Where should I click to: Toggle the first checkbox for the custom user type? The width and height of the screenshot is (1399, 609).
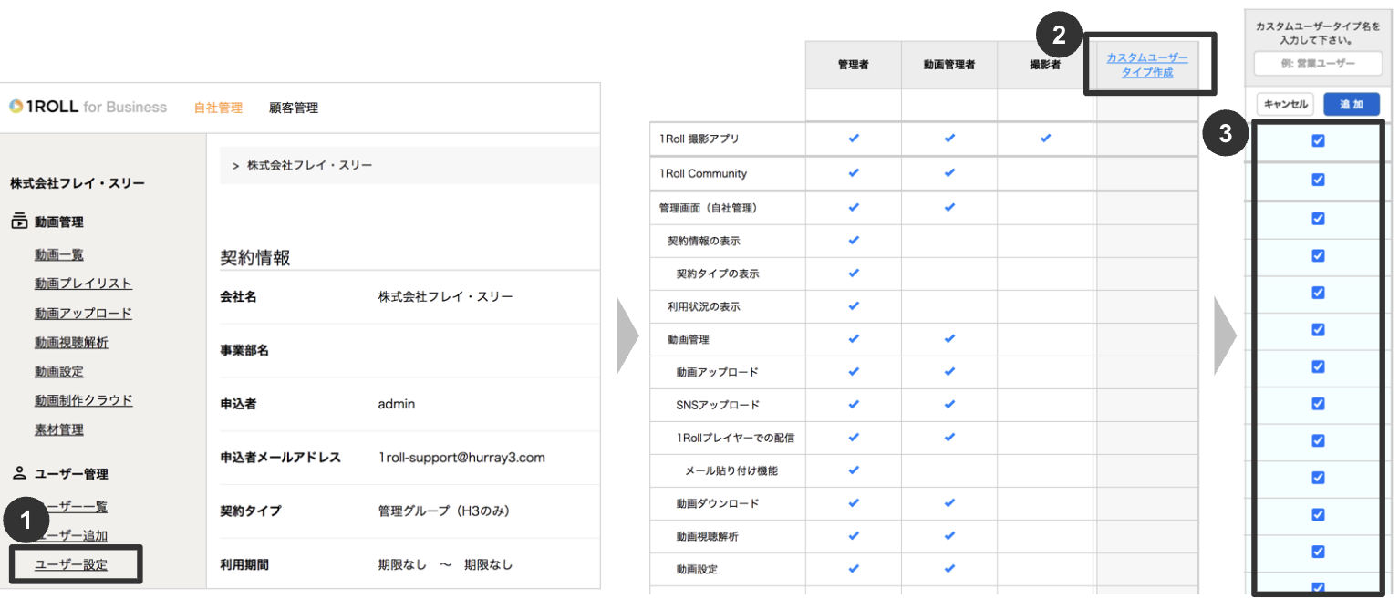[1317, 139]
